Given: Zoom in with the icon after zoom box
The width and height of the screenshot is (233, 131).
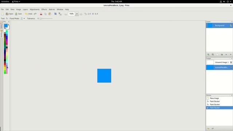Looking at the screenshot, I should tap(81, 14).
